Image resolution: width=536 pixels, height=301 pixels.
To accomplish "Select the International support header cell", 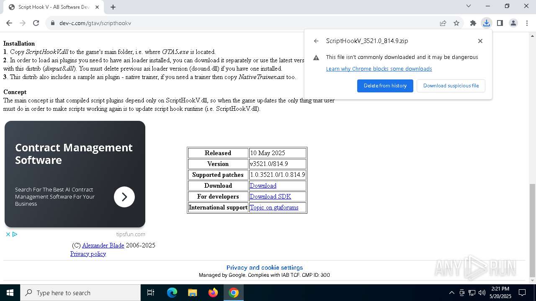I will pos(218,207).
